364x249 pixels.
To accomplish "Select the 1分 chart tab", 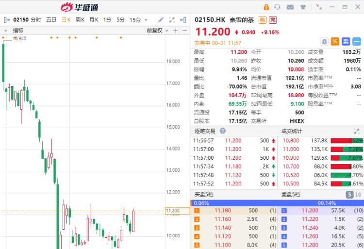I will (107, 20).
